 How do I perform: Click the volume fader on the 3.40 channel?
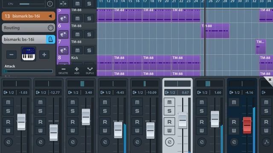(86, 117)
